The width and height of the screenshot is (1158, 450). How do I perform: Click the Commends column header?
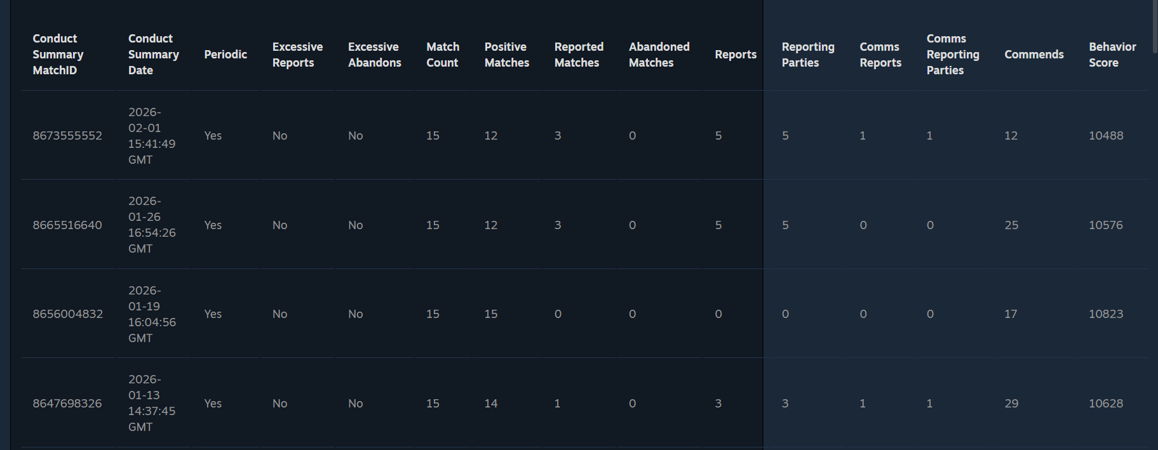coord(1033,55)
